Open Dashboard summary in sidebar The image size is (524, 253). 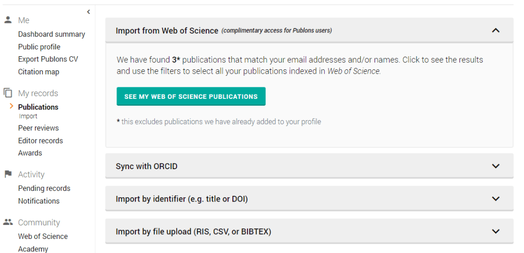pos(51,34)
